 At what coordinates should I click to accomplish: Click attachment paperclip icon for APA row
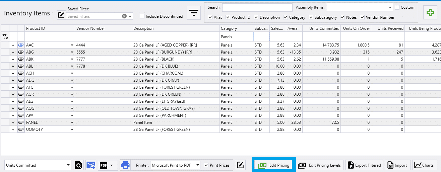[x=21, y=115]
